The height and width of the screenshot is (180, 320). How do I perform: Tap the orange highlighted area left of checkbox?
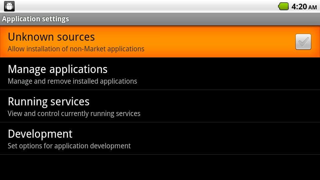(217, 42)
